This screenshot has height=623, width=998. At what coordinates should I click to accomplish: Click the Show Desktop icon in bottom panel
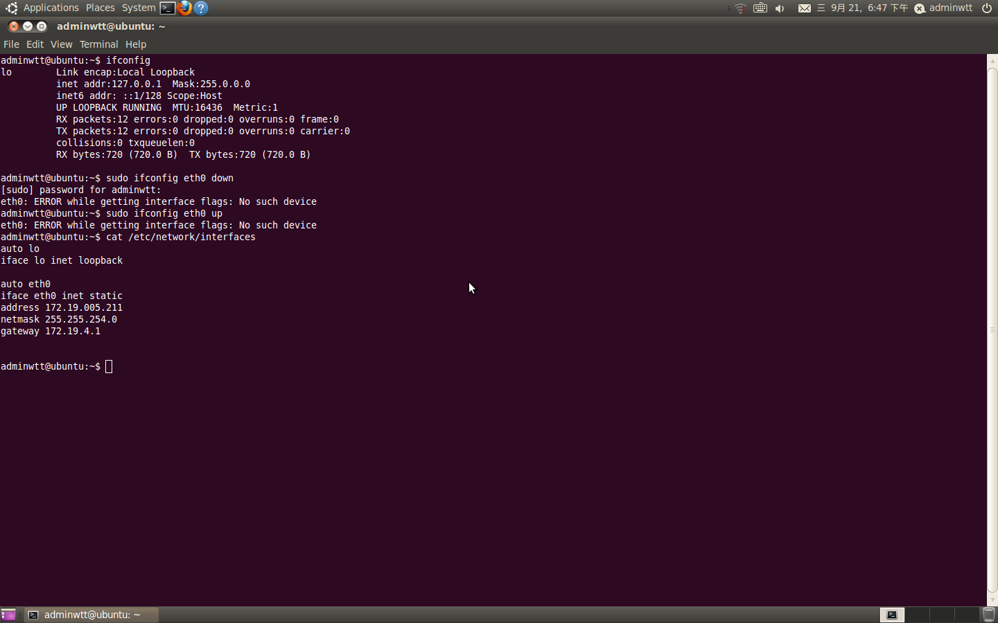[x=8, y=615]
